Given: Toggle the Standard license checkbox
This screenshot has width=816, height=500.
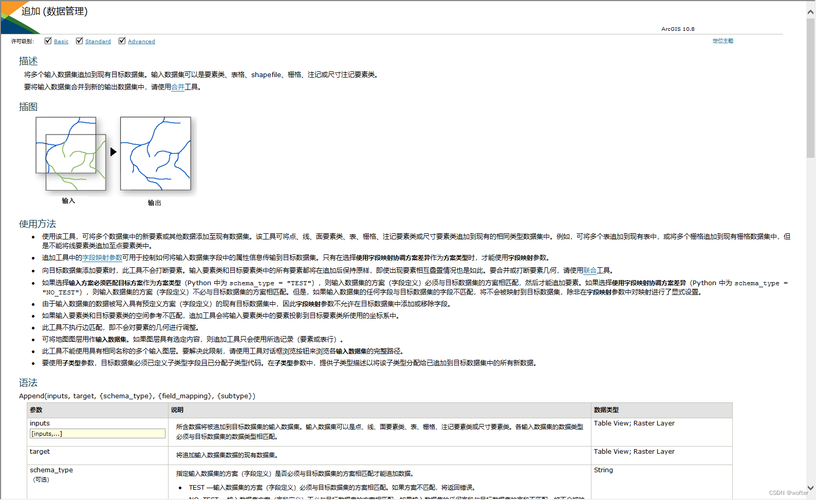Looking at the screenshot, I should tap(79, 41).
